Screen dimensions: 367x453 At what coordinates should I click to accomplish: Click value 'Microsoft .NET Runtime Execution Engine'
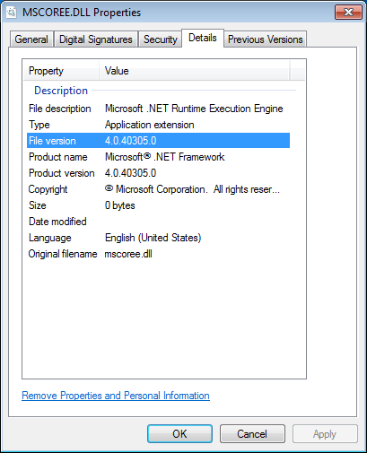[x=194, y=109]
